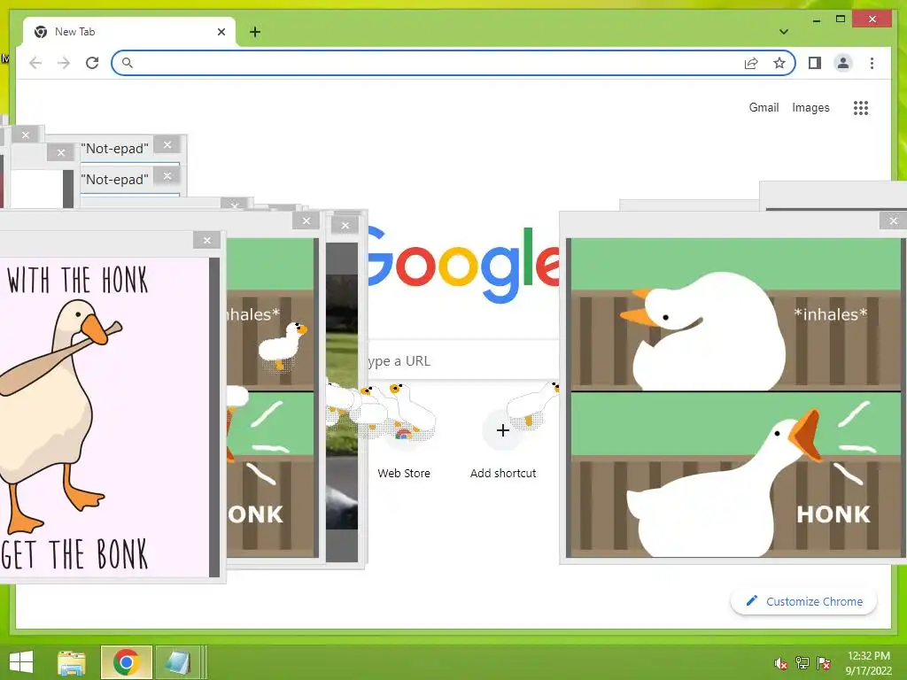The width and height of the screenshot is (907, 680).
Task: Reload the page in Chrome
Action: coord(92,63)
